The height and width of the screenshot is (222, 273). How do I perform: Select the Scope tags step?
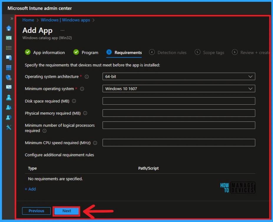209,52
